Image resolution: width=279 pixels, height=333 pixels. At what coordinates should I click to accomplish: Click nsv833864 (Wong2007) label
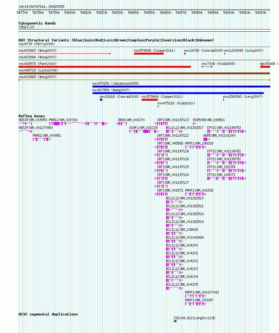click(38, 57)
